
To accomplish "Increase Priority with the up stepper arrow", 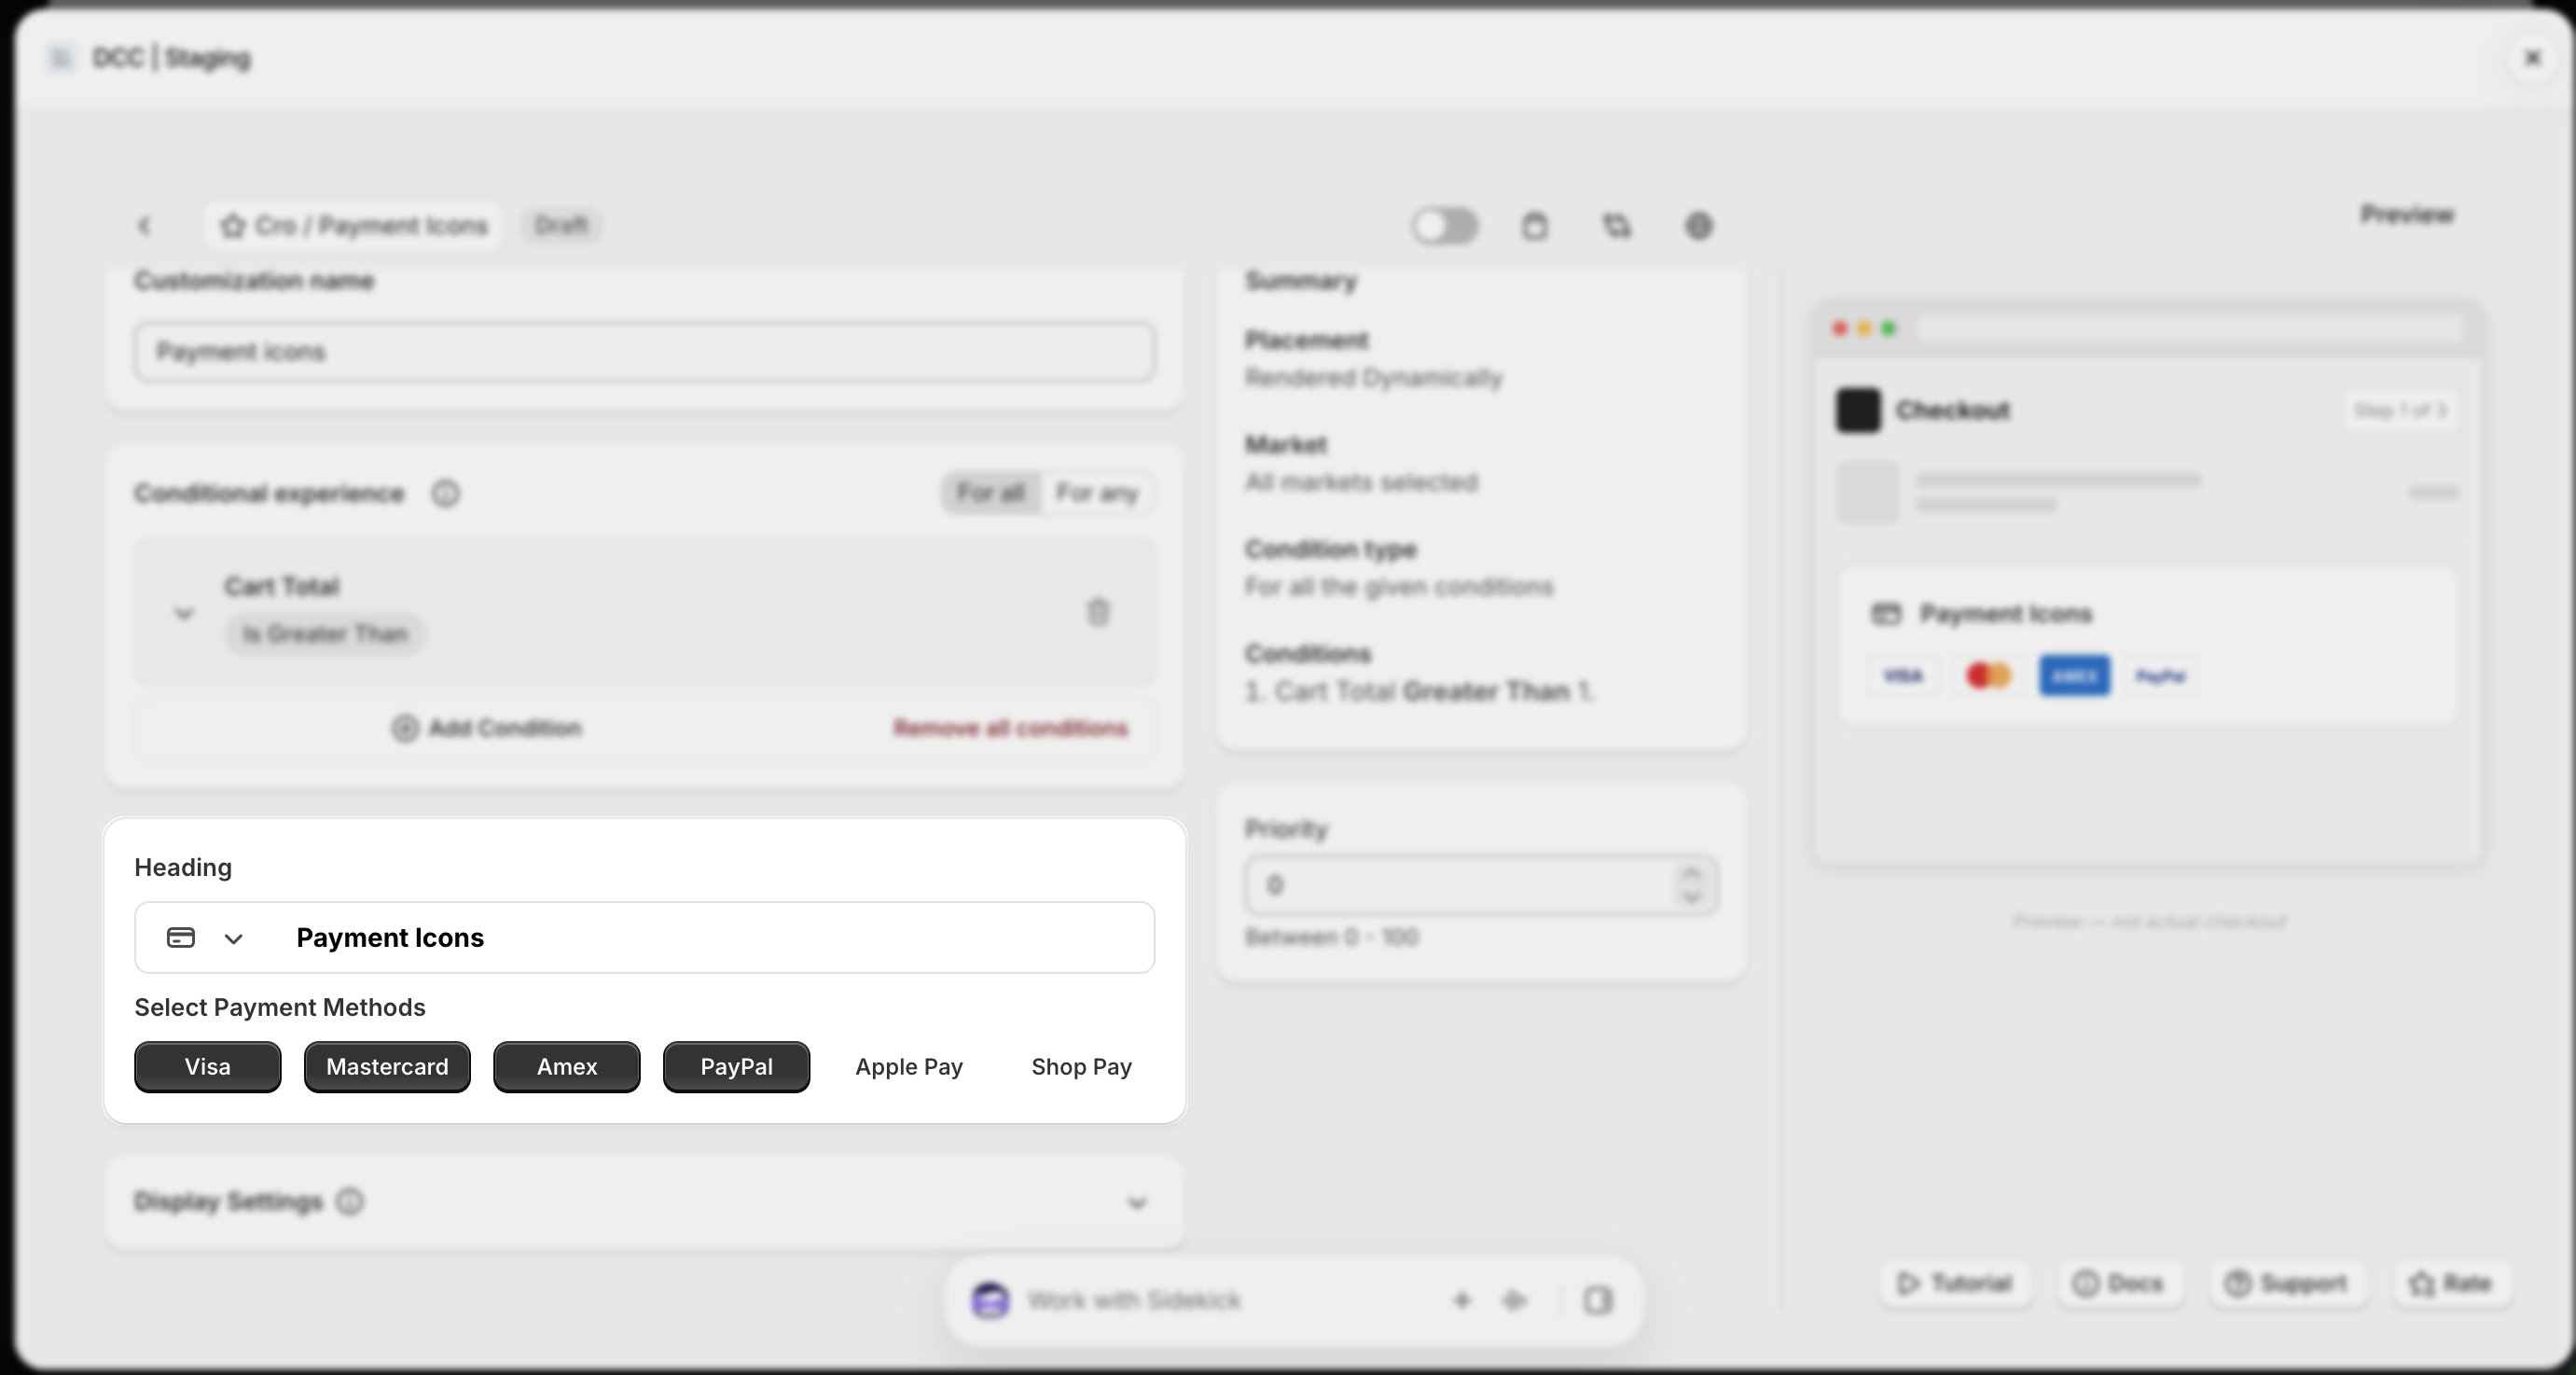I will tap(1692, 873).
